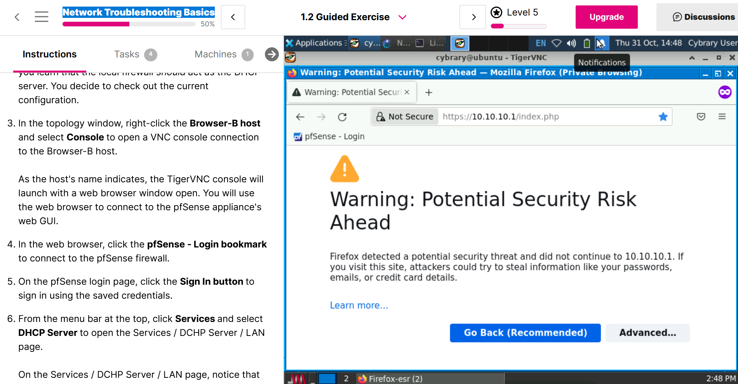Expand more tabs with arrow button
This screenshot has height=384, width=738.
(272, 54)
